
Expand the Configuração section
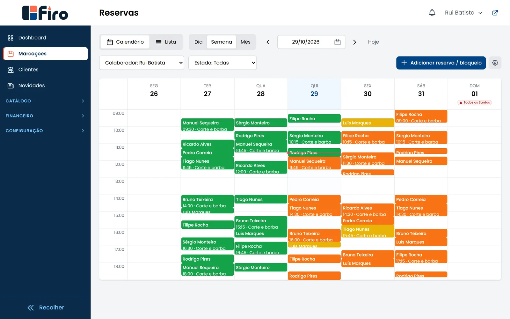tap(45, 131)
